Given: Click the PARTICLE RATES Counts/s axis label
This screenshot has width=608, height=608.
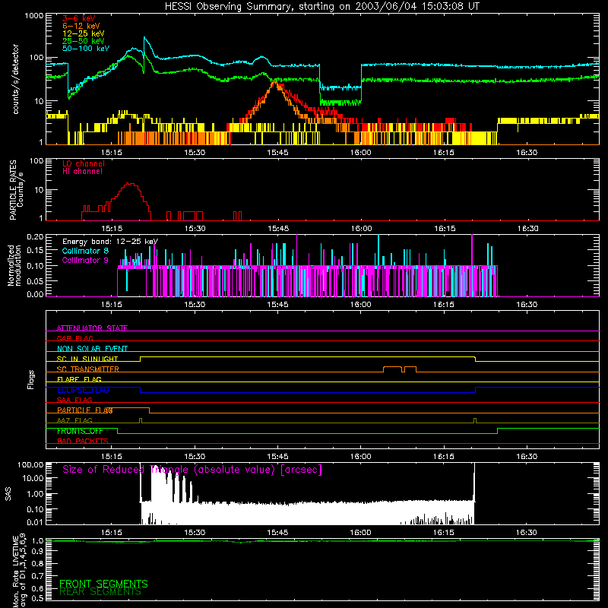Looking at the screenshot, I should (x=16, y=189).
